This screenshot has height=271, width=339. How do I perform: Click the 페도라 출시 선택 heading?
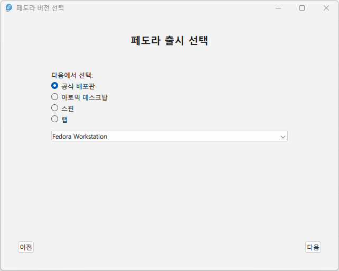169,41
